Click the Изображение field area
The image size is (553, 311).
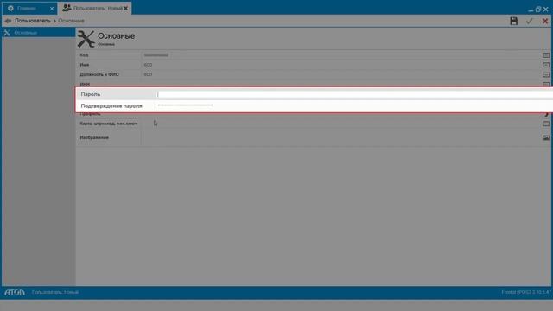coord(340,138)
